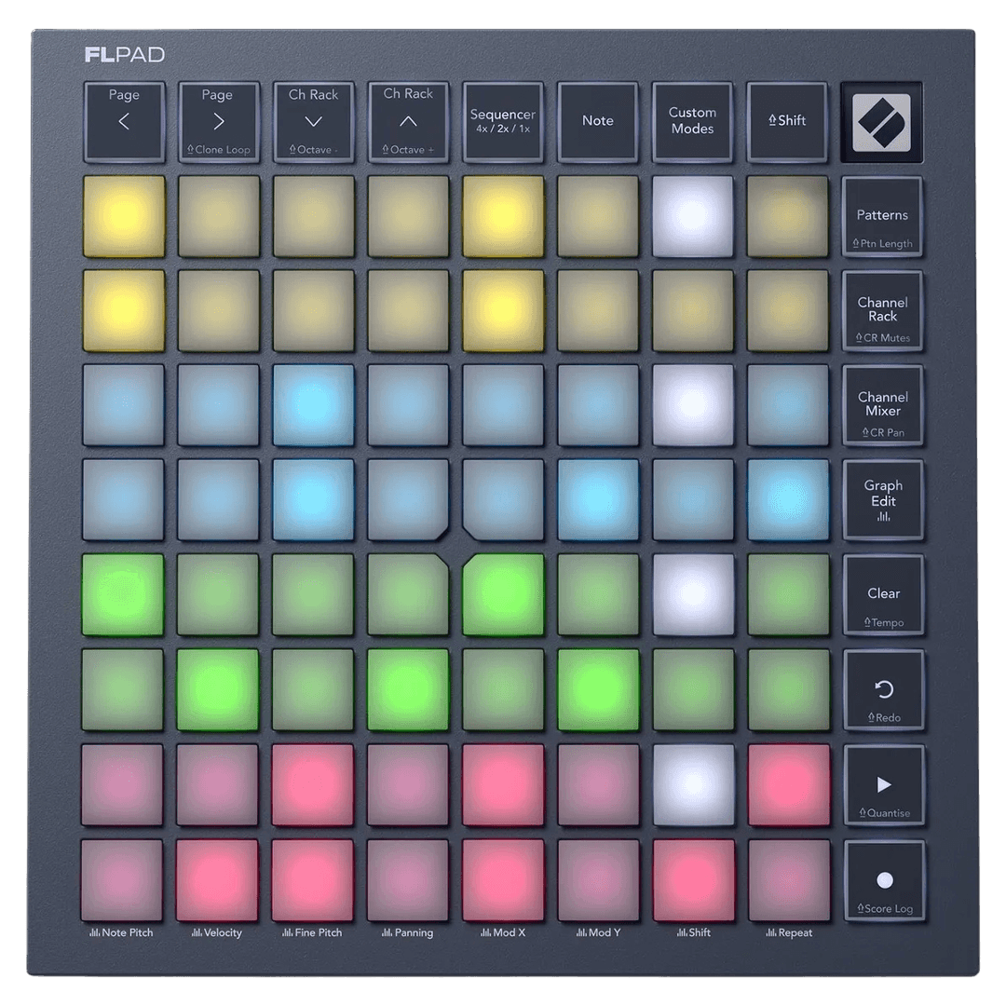1006x1006 pixels.
Task: Select the Patterns button
Action: pyautogui.click(x=882, y=217)
